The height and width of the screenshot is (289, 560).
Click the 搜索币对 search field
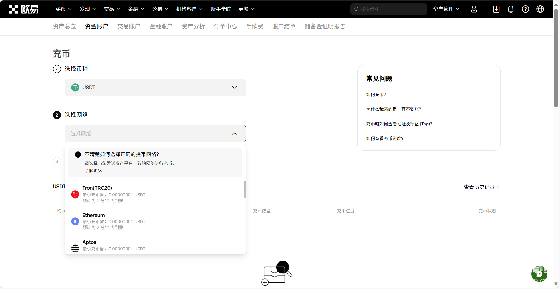click(x=389, y=9)
